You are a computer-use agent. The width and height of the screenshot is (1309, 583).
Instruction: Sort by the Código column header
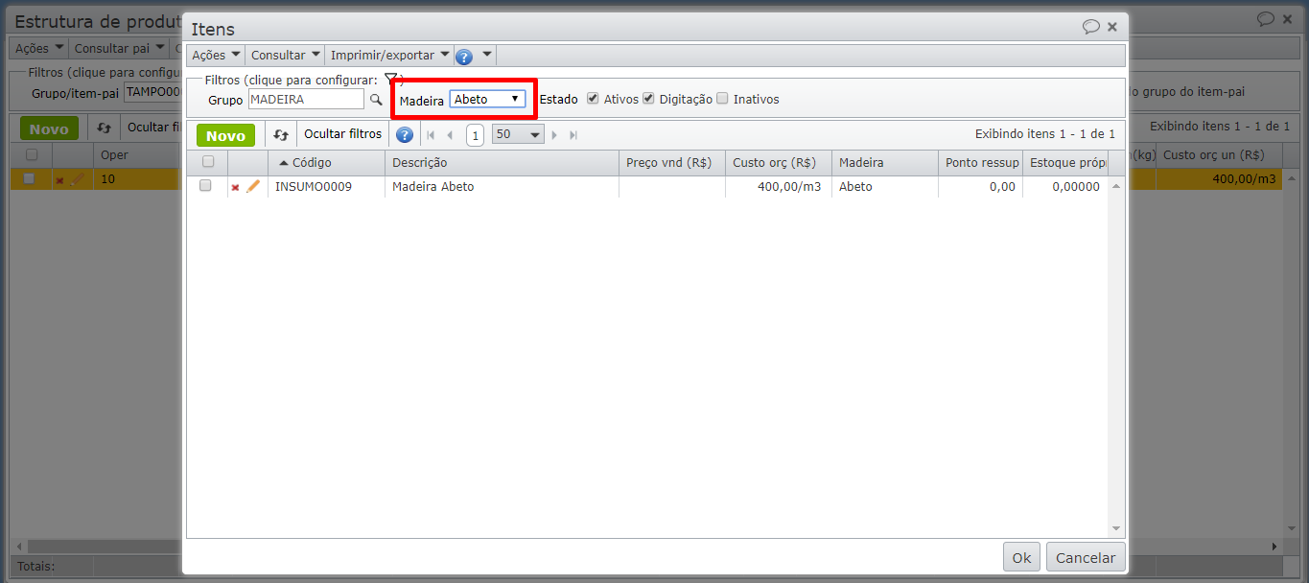point(326,163)
